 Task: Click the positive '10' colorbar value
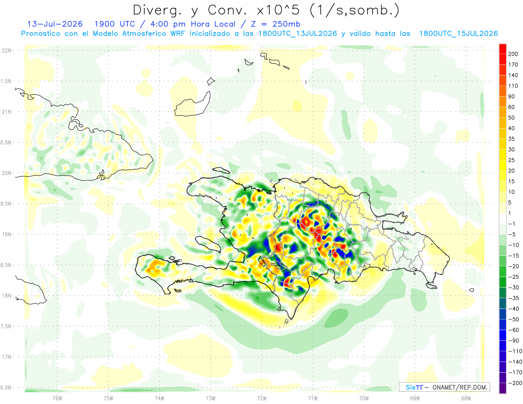[x=512, y=192]
